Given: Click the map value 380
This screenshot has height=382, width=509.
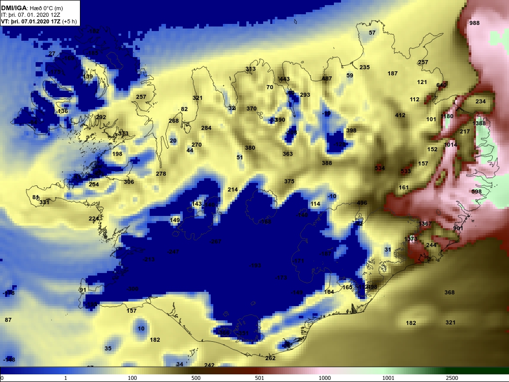Looking at the screenshot, I should [249, 148].
